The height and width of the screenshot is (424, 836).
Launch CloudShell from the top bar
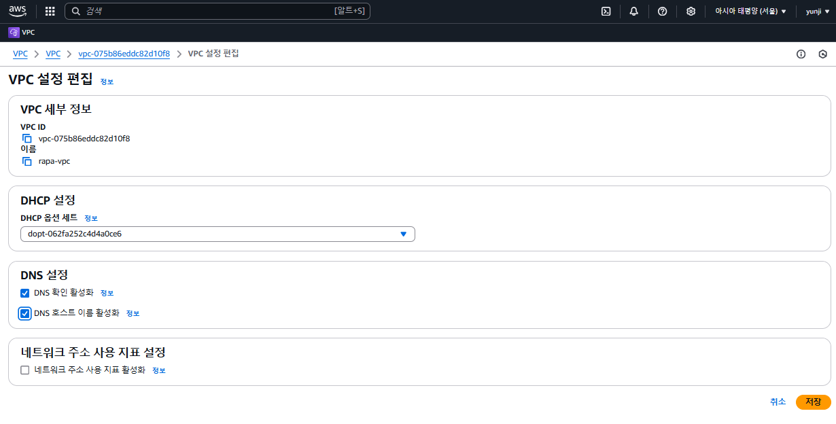click(x=606, y=11)
